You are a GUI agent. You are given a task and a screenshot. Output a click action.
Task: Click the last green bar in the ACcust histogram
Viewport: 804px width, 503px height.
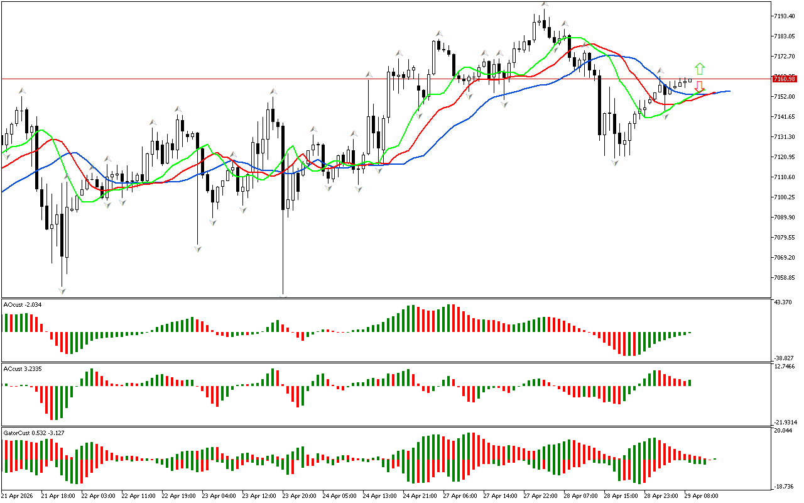(690, 382)
